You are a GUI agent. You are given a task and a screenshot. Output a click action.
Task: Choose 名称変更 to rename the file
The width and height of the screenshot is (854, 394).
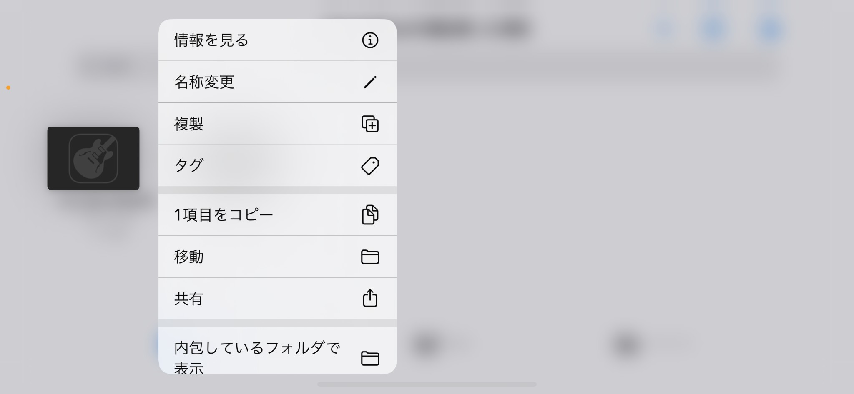[277, 82]
